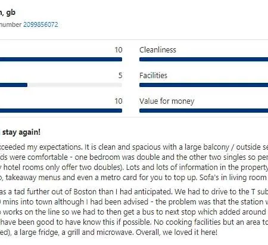Click the Cleanliness score bar
The height and width of the screenshot is (245, 268).
pyautogui.click(x=204, y=59)
